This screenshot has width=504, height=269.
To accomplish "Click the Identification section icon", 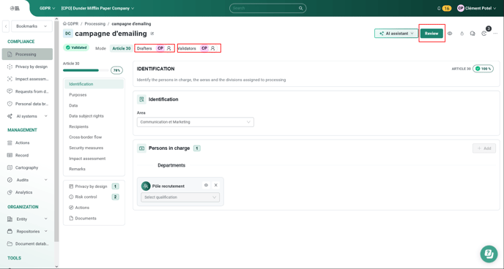I will click(x=141, y=99).
